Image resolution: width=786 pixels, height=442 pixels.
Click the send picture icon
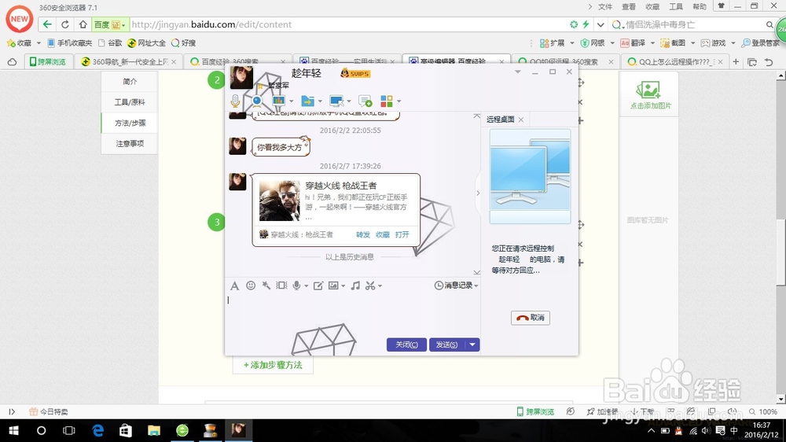click(333, 285)
